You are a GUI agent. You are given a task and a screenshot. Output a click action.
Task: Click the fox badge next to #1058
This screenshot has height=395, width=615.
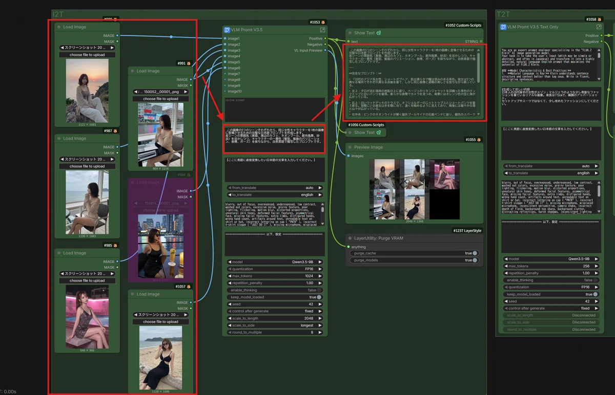[600, 19]
